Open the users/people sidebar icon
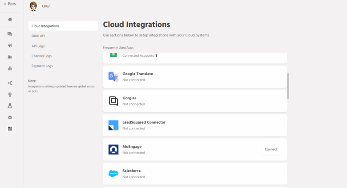 tap(10, 57)
